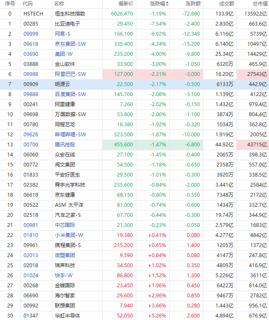Sort by 总市值 column header
Image resolution: width=269 pixels, height=320 pixels.
coord(260,4)
